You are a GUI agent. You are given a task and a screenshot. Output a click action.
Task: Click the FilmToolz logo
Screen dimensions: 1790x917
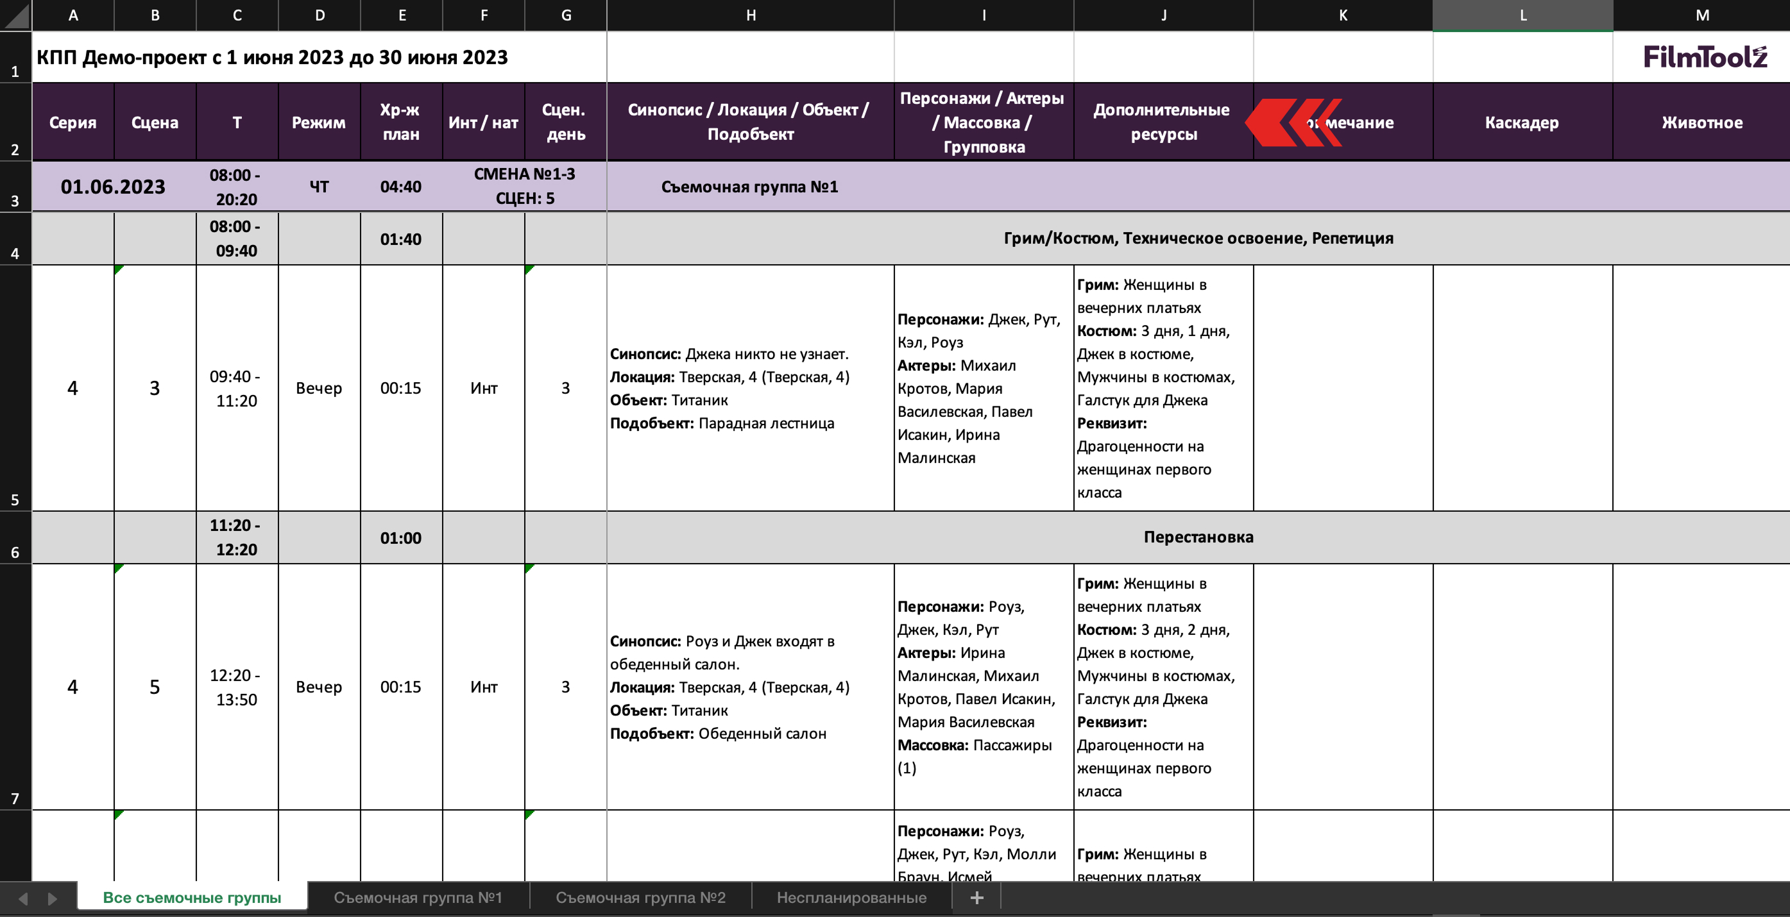coord(1705,56)
